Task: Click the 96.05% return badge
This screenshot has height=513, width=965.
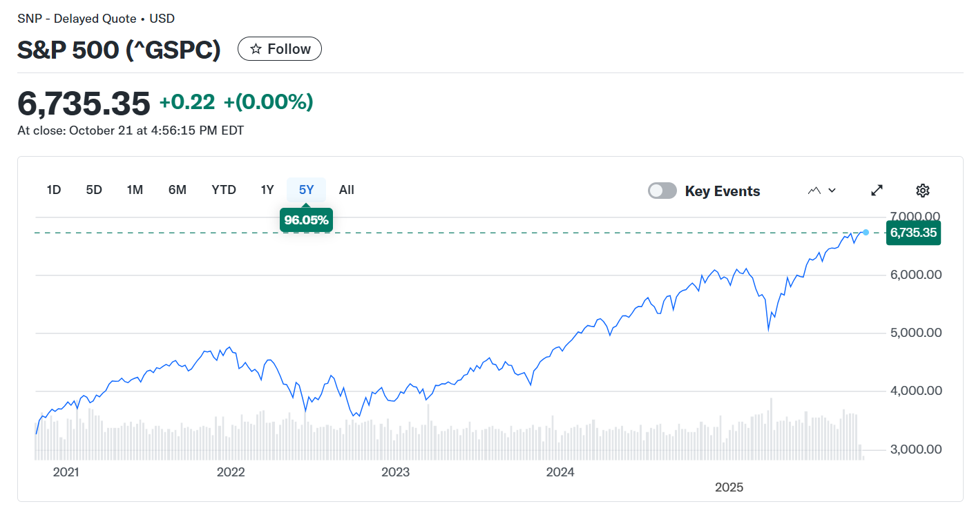Action: pos(306,220)
